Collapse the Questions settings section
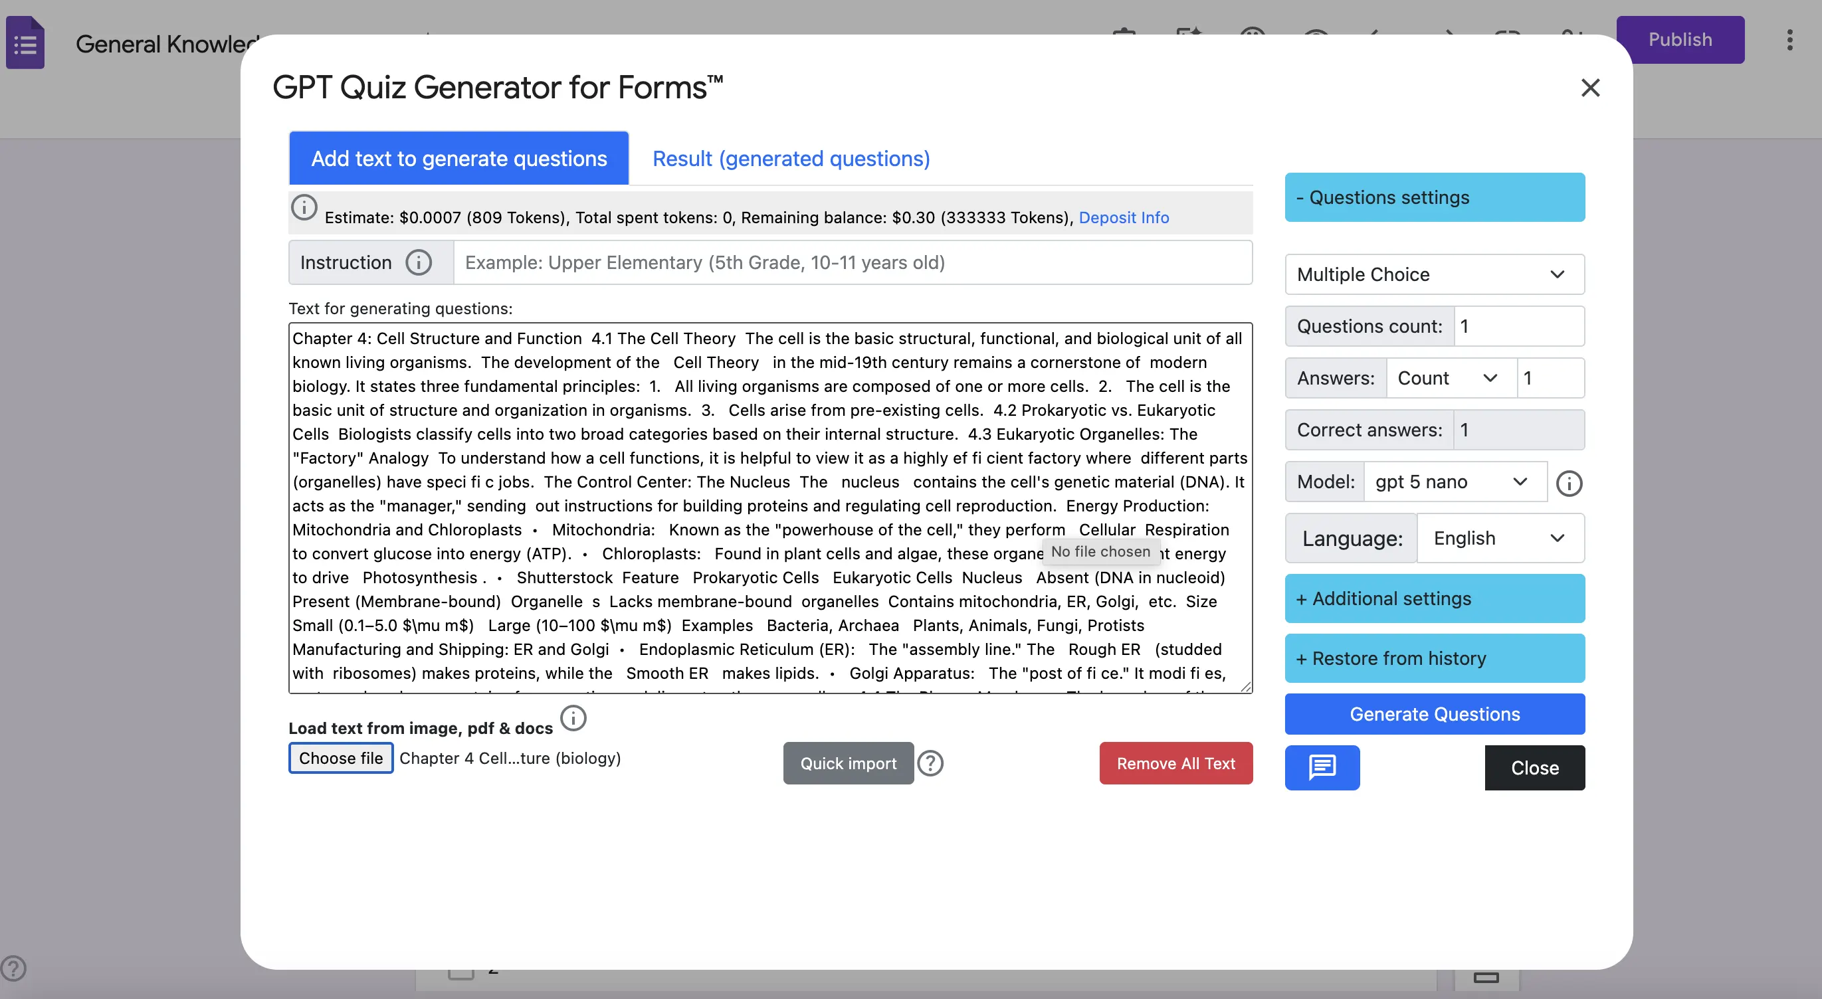1822x999 pixels. tap(1434, 197)
